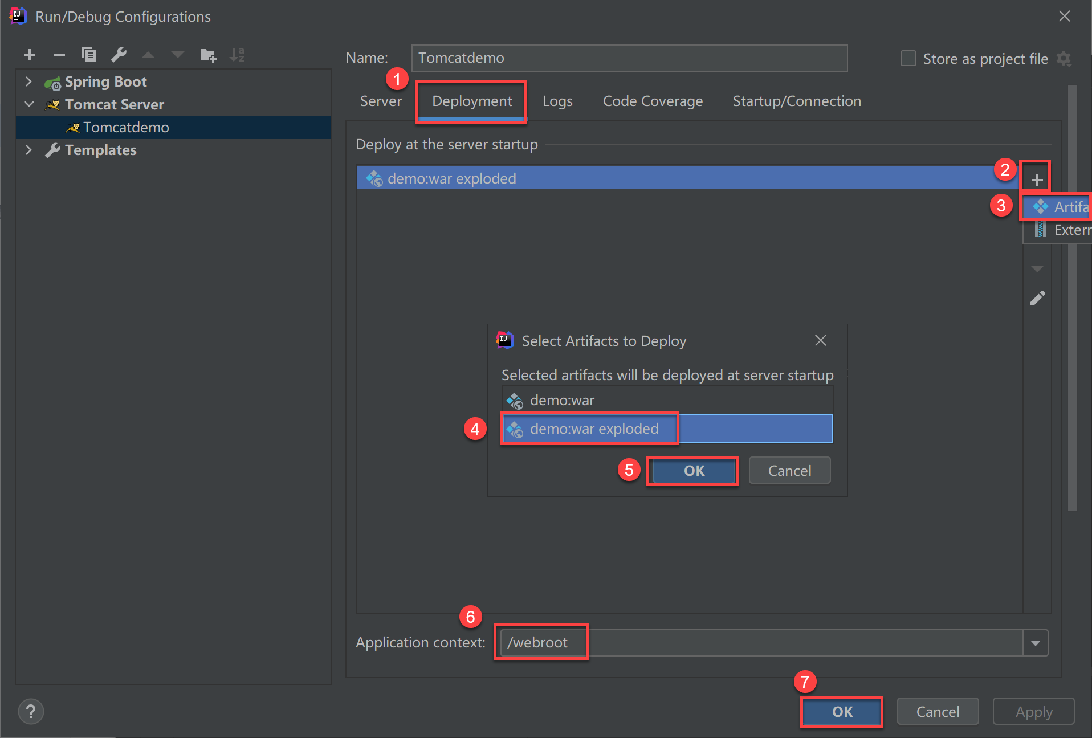Viewport: 1092px width, 738px height.
Task: Collapse the Tomcat Server node
Action: coord(29,104)
